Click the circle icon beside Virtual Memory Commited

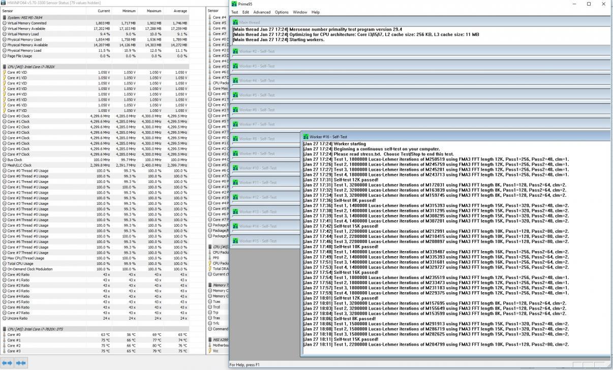(5, 23)
